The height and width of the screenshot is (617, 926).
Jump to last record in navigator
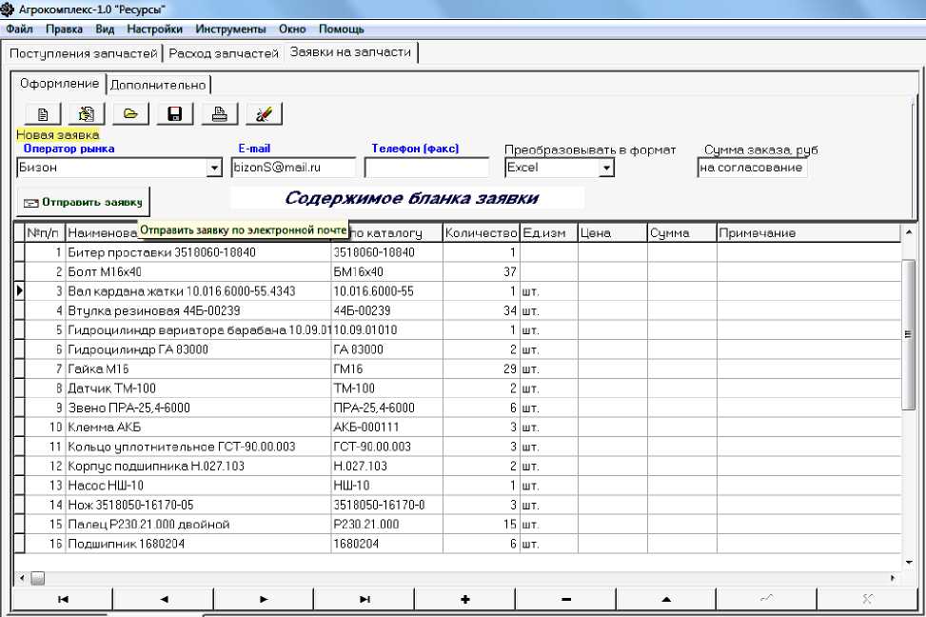tap(364, 599)
